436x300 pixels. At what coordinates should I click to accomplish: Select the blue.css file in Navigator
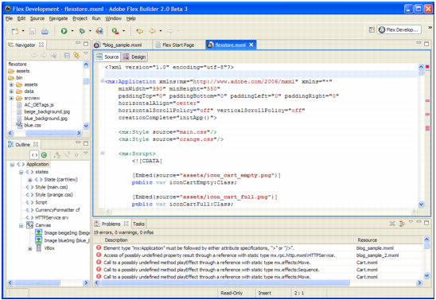tap(33, 125)
